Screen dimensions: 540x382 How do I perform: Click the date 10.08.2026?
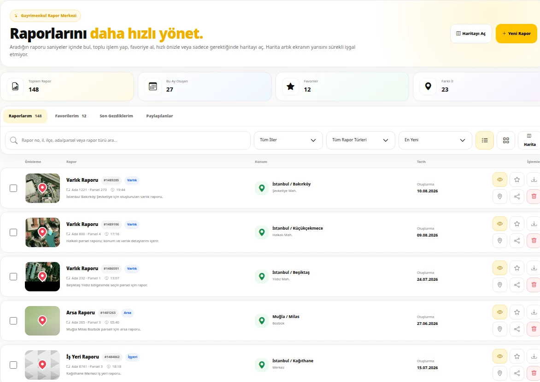click(428, 191)
